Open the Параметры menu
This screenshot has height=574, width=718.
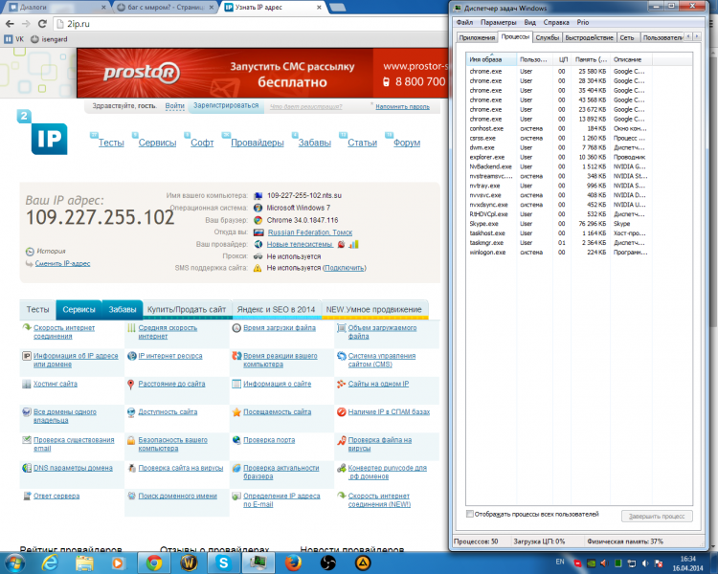pos(498,22)
